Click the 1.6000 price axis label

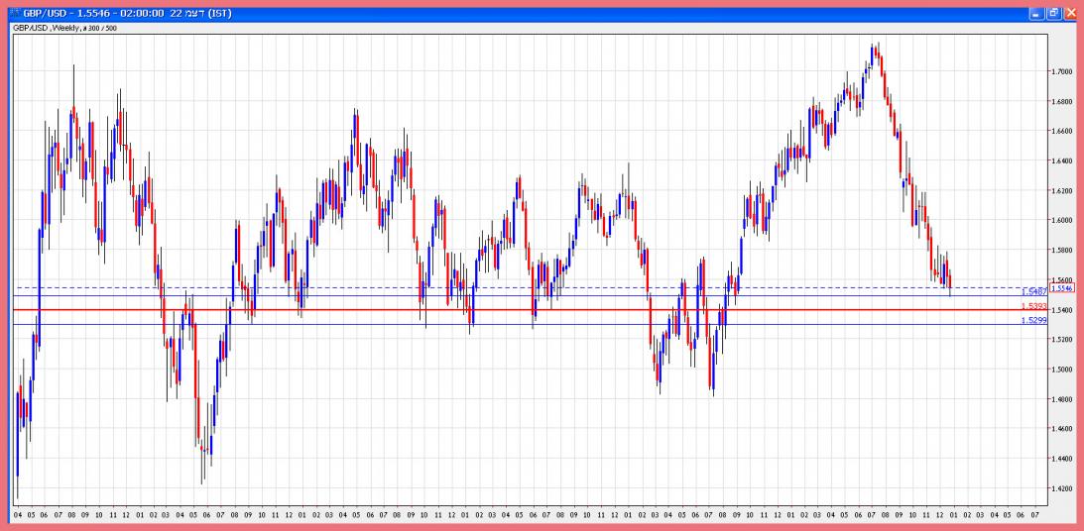click(1062, 220)
